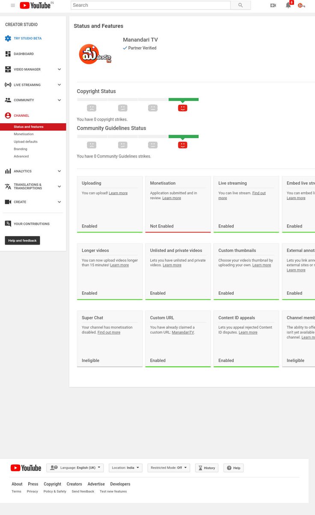315x515 pixels.
Task: Click the Dashboard grid icon
Action: (x=8, y=54)
